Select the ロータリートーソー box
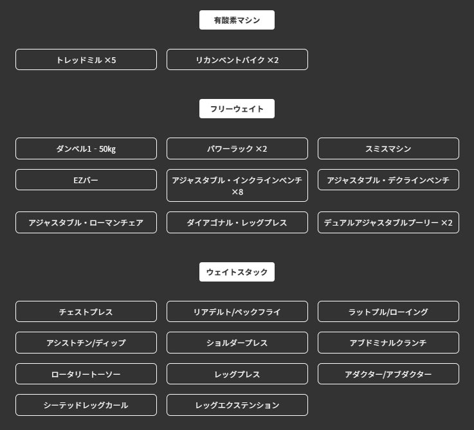 click(86, 374)
